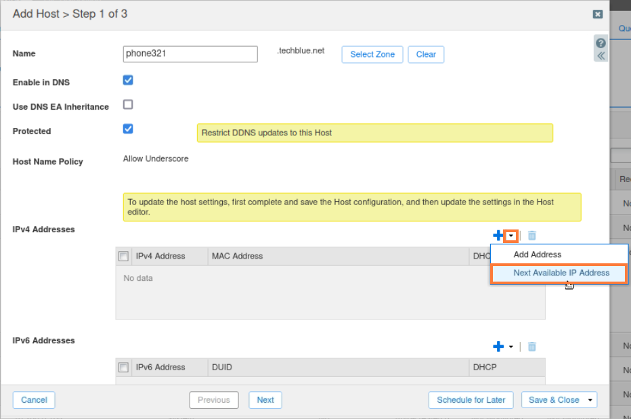Collapse the help panel with double chevron
The height and width of the screenshot is (419, 631).
tap(601, 56)
